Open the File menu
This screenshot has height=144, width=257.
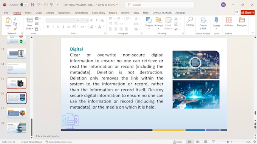pos(6,12)
